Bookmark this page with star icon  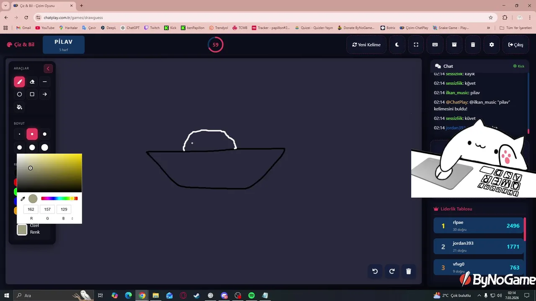pos(491,18)
